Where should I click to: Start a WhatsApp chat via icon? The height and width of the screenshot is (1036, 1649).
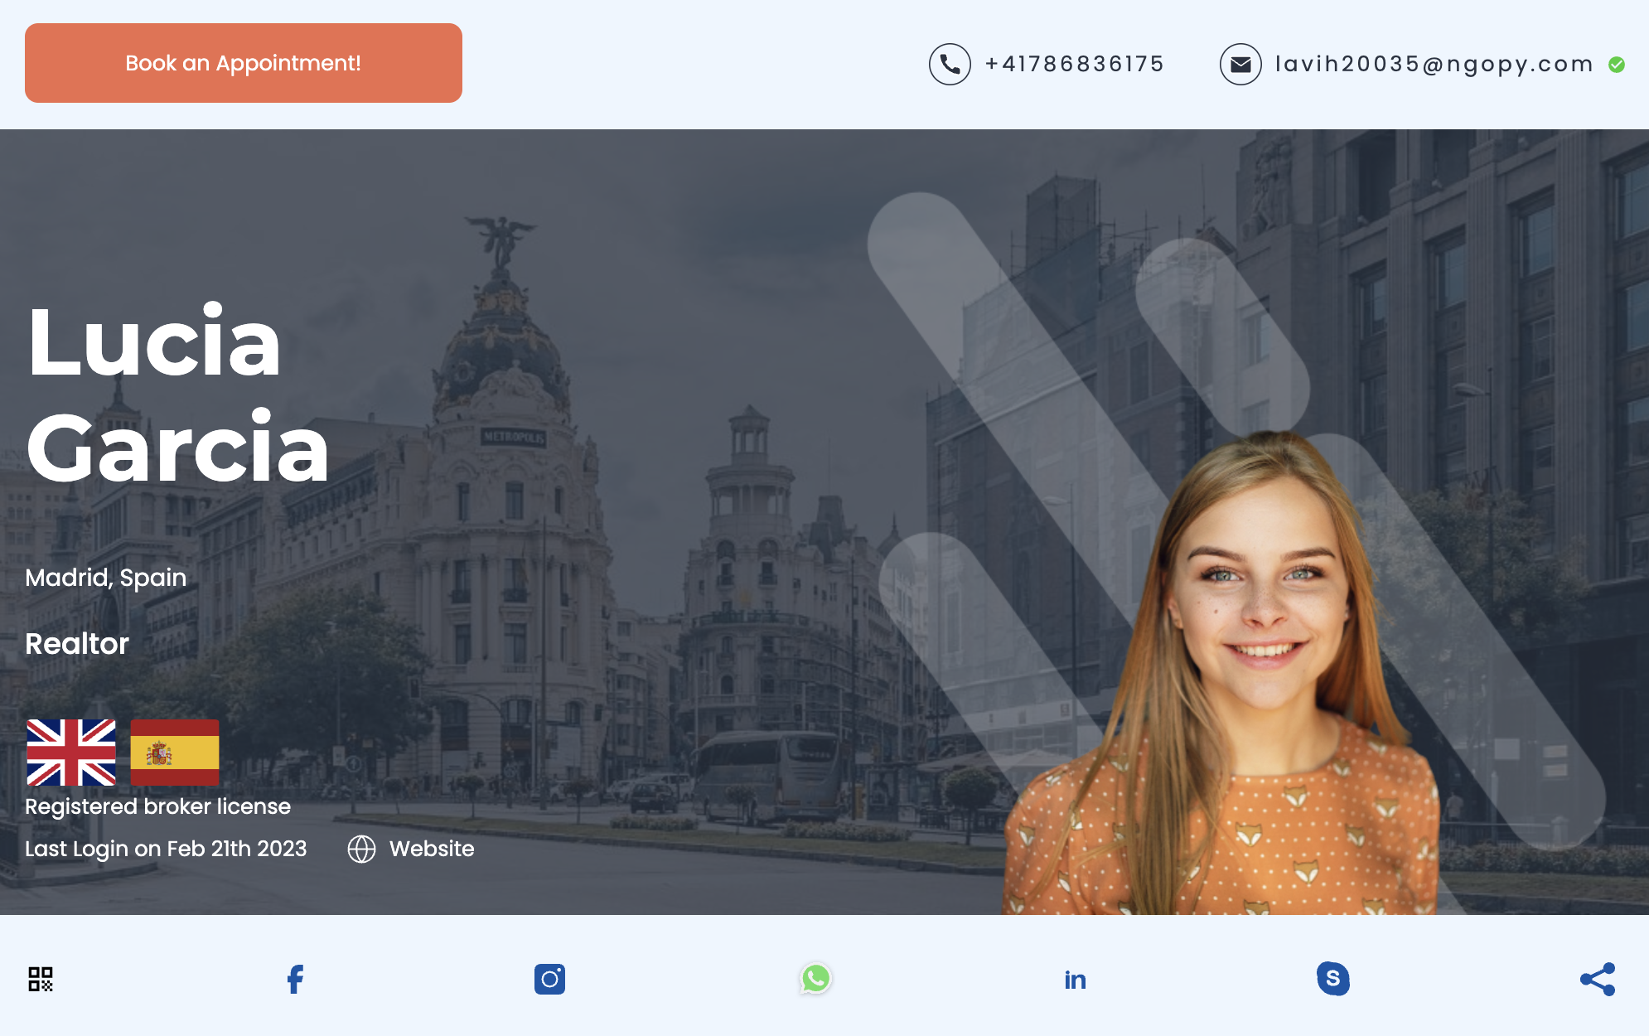coord(815,979)
